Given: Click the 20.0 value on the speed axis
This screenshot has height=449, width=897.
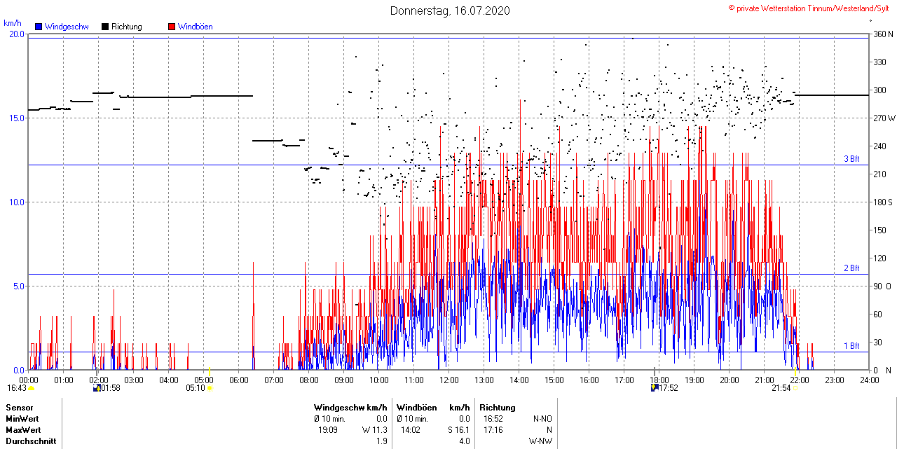Looking at the screenshot, I should pos(17,34).
